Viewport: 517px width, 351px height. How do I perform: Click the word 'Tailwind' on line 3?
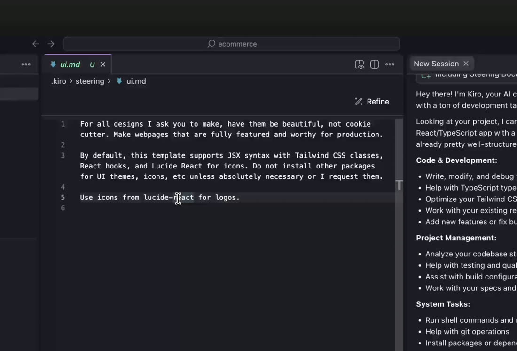click(312, 156)
